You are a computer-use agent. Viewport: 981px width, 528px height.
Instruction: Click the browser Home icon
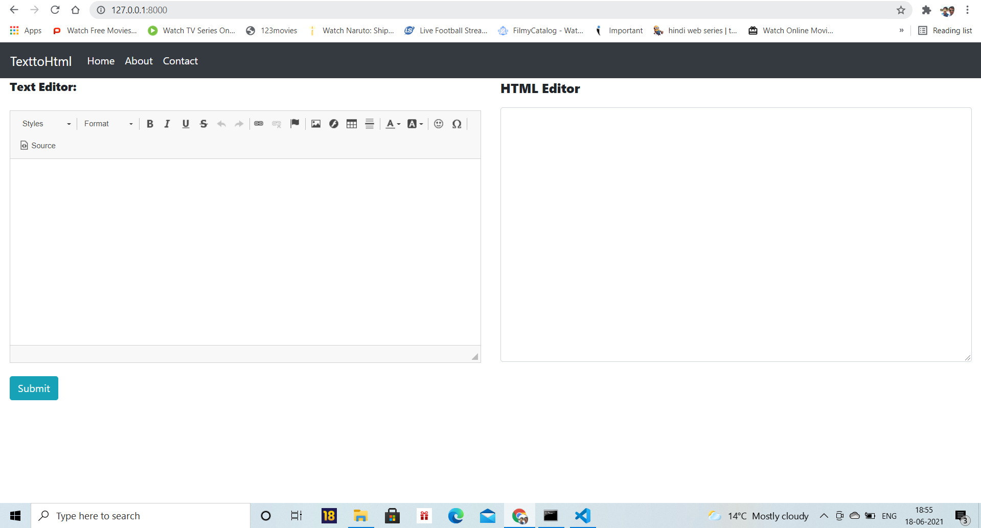[75, 10]
